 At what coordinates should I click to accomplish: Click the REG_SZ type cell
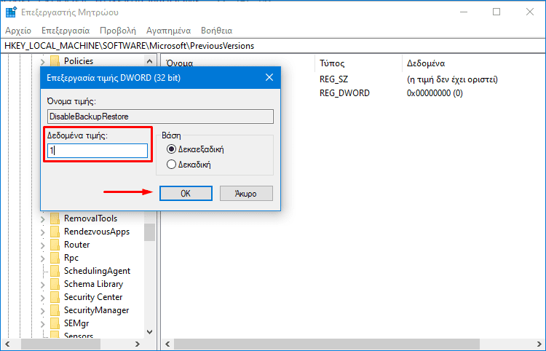pos(333,79)
